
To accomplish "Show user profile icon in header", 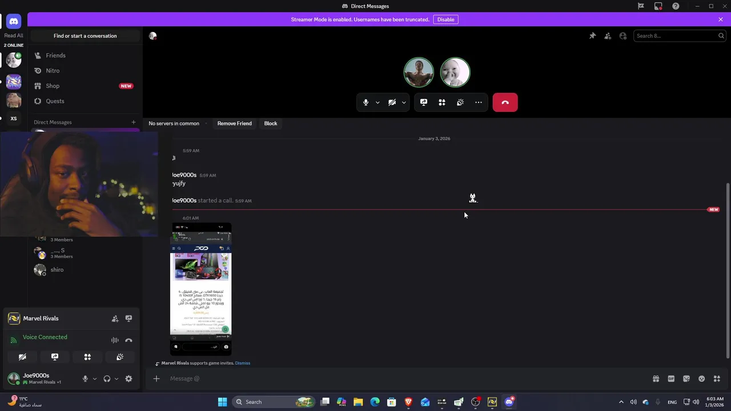I will (623, 36).
